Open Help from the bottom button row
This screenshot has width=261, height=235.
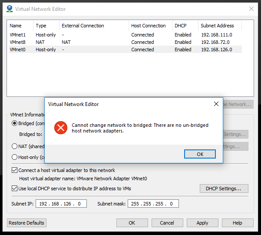point(237,223)
